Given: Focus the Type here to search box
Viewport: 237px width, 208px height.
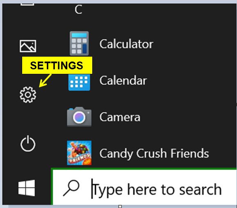Looking at the screenshot, I should coord(145,187).
